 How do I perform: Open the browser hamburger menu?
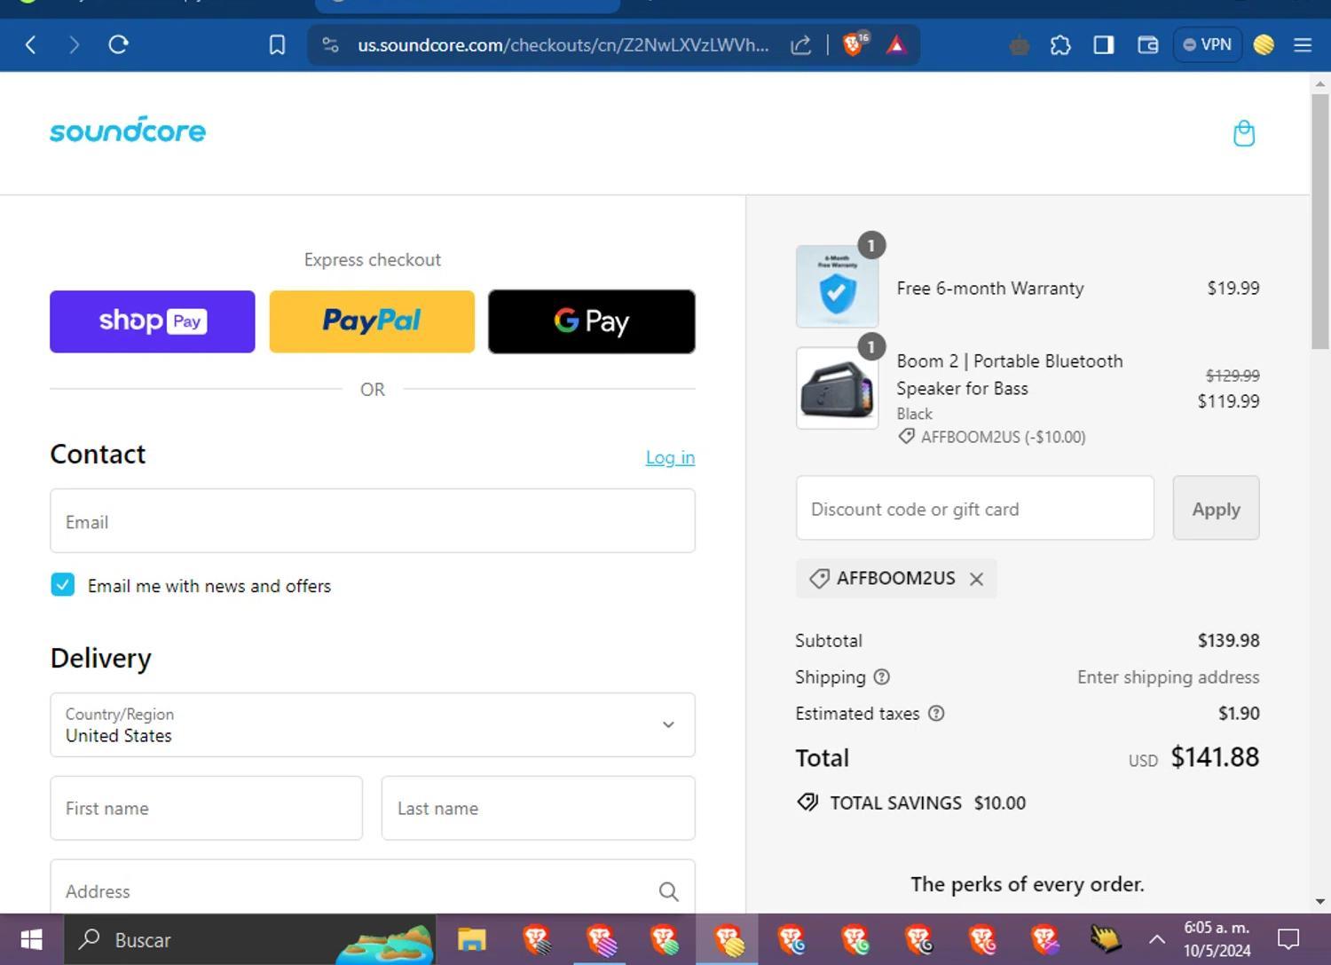1303,44
